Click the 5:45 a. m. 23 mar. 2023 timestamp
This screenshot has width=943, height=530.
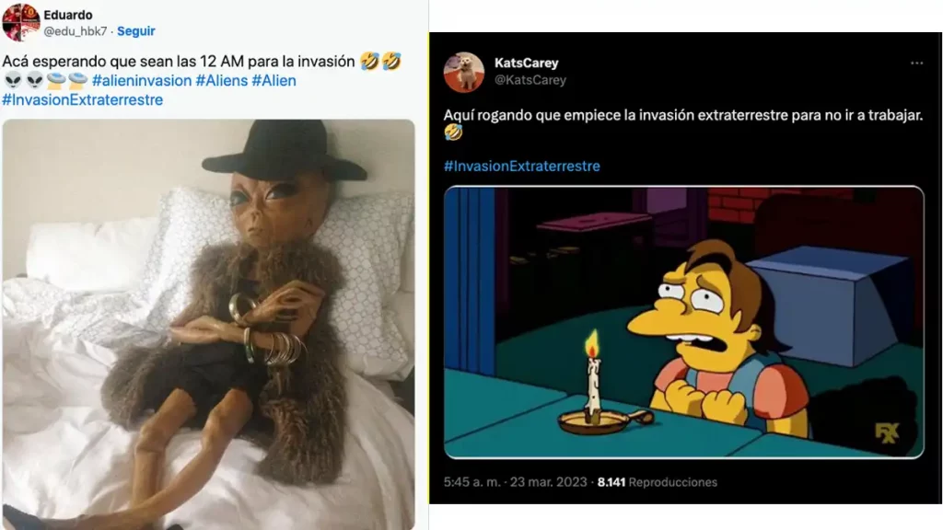pos(516,482)
